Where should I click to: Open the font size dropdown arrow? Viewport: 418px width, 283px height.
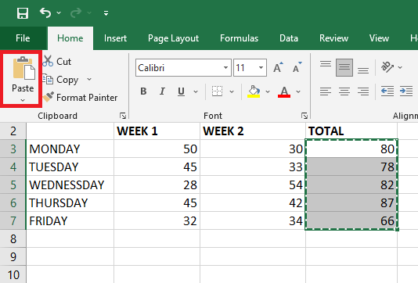pos(261,67)
